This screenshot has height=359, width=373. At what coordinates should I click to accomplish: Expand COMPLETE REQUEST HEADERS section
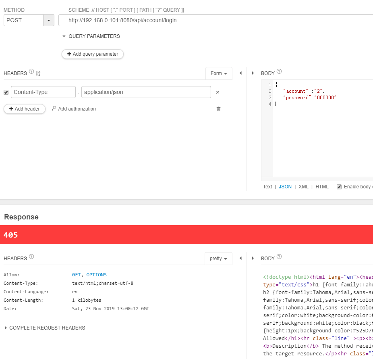point(45,328)
